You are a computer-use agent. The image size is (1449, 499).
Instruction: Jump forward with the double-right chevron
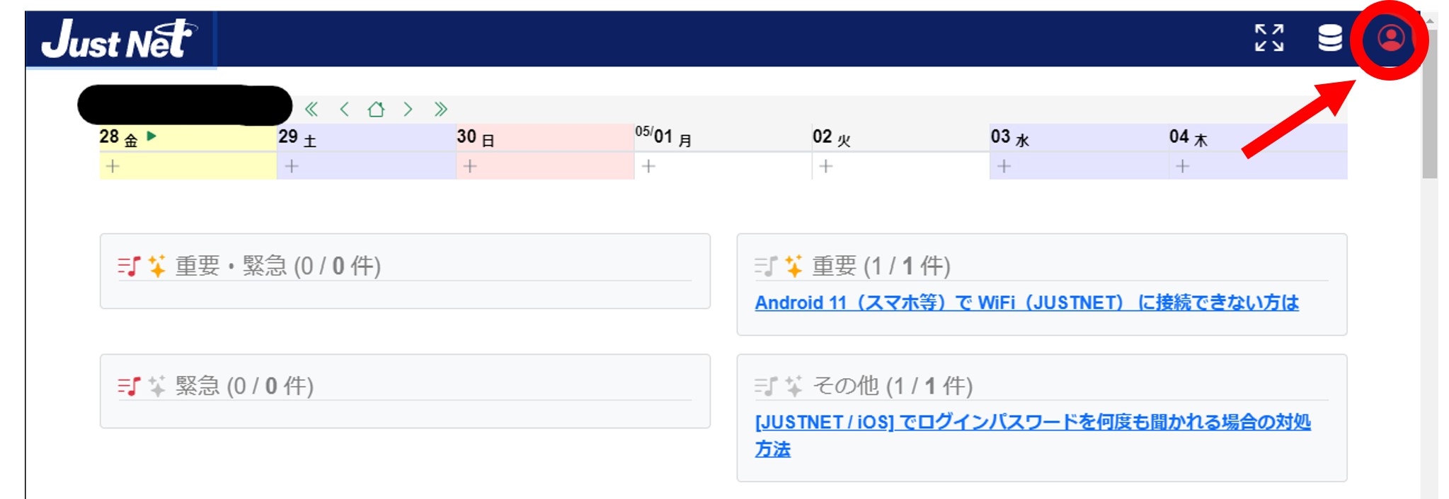440,109
